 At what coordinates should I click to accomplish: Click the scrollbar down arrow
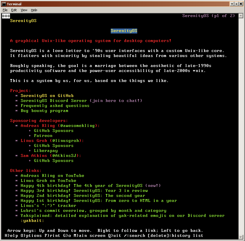(x=241, y=237)
